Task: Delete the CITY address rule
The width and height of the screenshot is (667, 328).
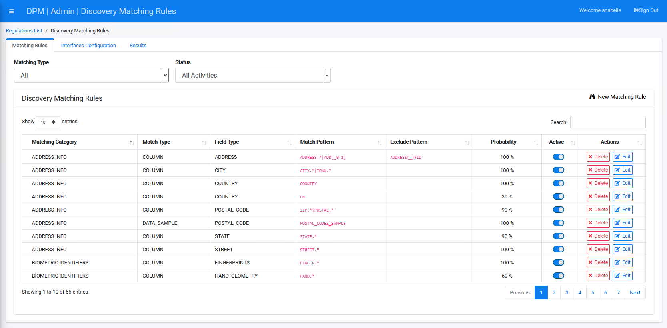Action: [598, 170]
